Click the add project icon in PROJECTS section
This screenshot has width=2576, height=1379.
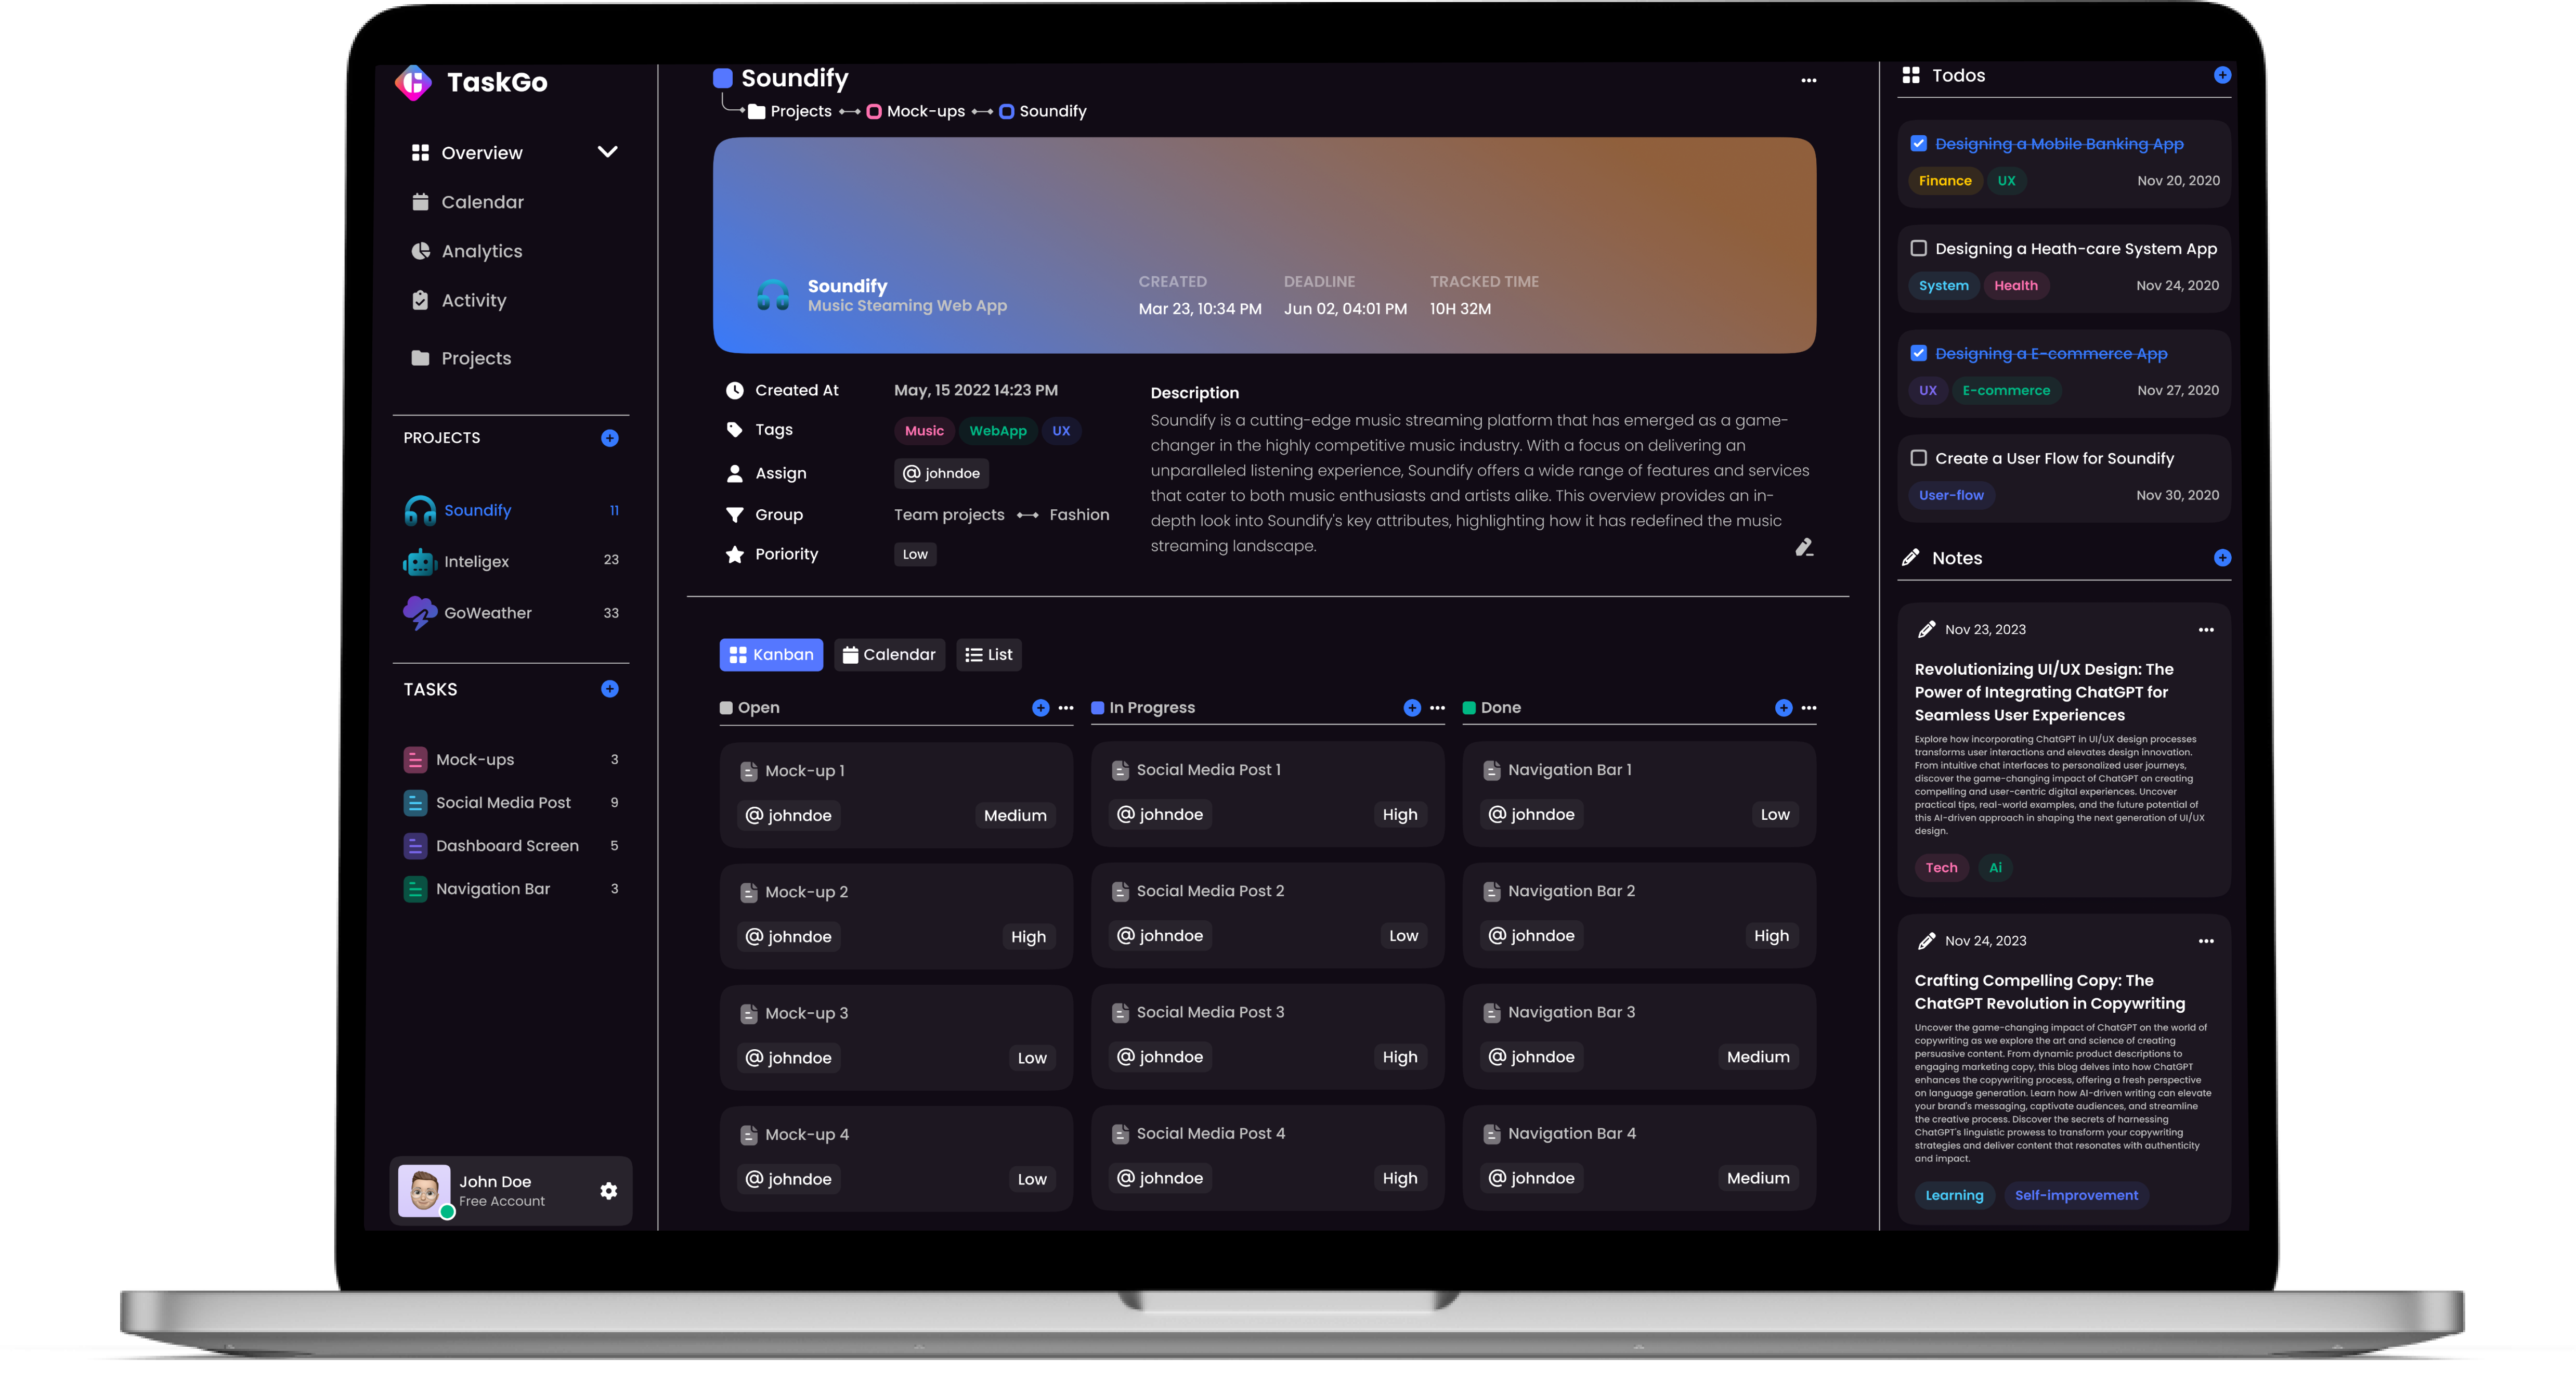coord(610,438)
